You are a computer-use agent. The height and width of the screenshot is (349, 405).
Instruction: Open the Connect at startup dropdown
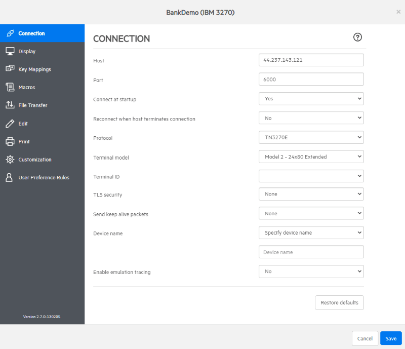311,98
